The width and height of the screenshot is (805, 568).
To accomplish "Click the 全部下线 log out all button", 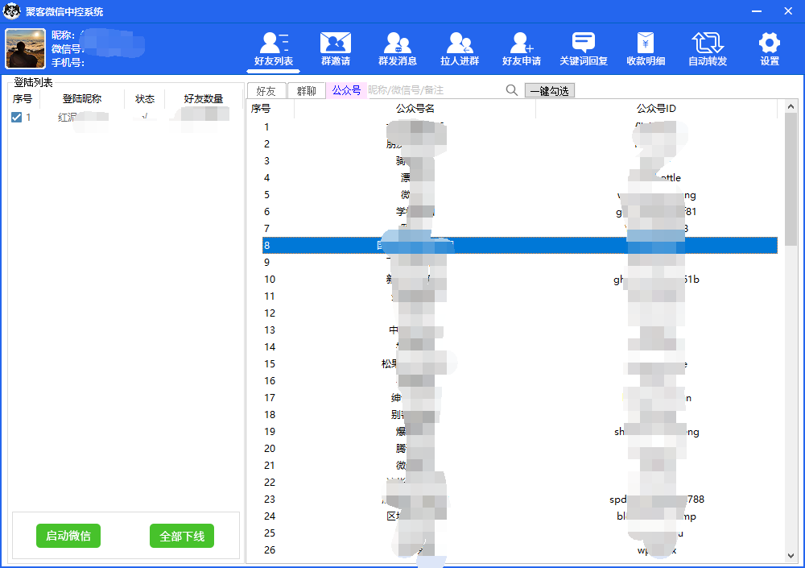I will (182, 535).
